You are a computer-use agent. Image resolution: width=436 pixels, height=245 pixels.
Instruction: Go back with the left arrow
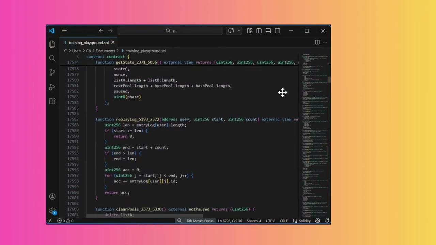coord(101,31)
